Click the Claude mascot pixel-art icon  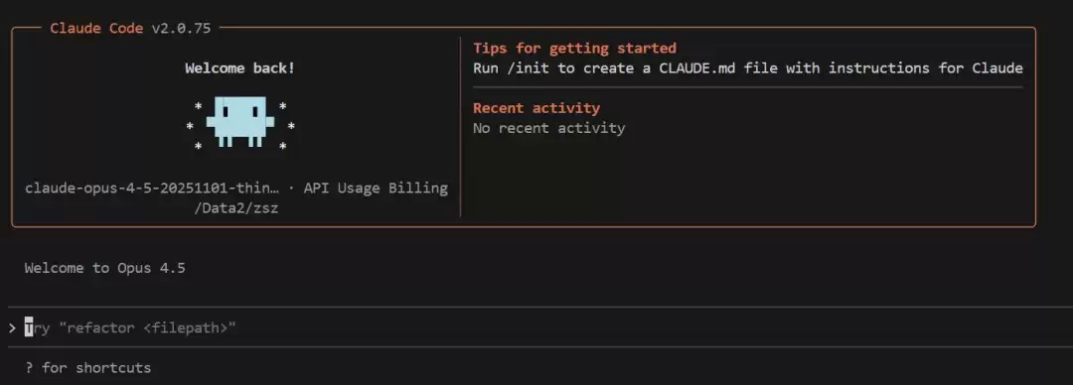240,122
